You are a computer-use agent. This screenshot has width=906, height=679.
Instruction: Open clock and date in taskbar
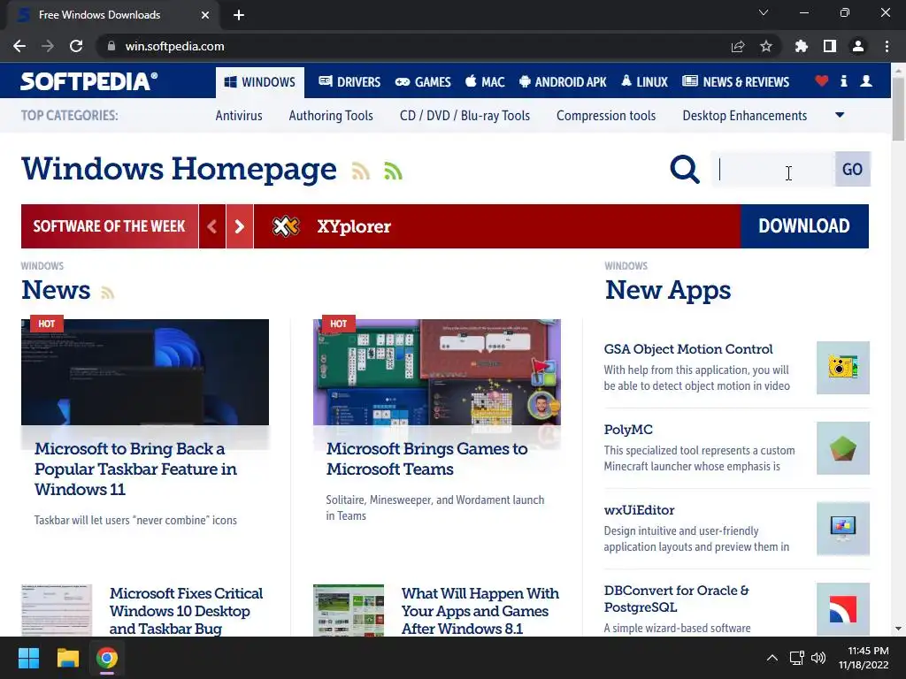pos(864,658)
